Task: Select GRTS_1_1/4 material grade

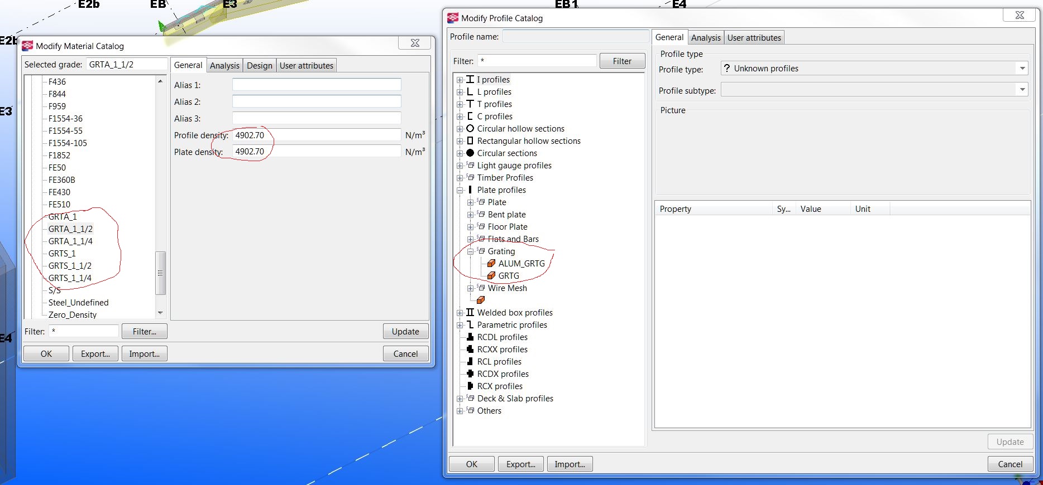Action: [x=70, y=278]
